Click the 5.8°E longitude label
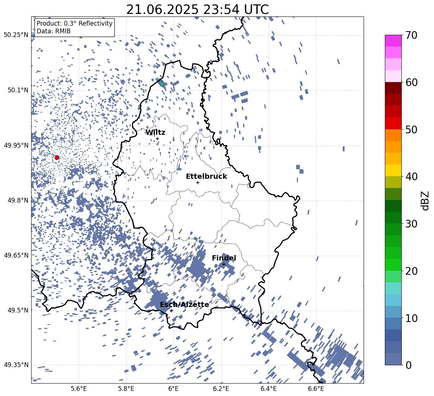Screen dimensions: 434x396 [126, 389]
